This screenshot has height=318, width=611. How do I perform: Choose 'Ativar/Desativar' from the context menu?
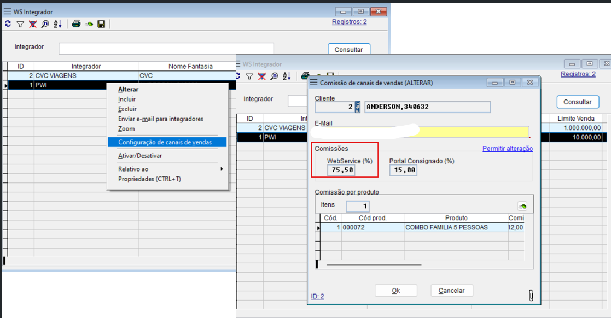140,156
